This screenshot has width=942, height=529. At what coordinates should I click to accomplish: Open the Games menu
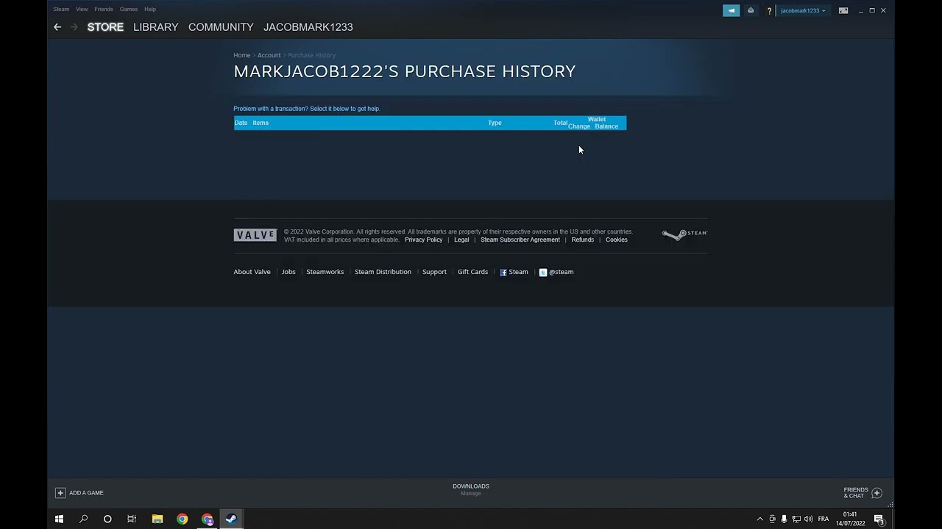[x=129, y=9]
